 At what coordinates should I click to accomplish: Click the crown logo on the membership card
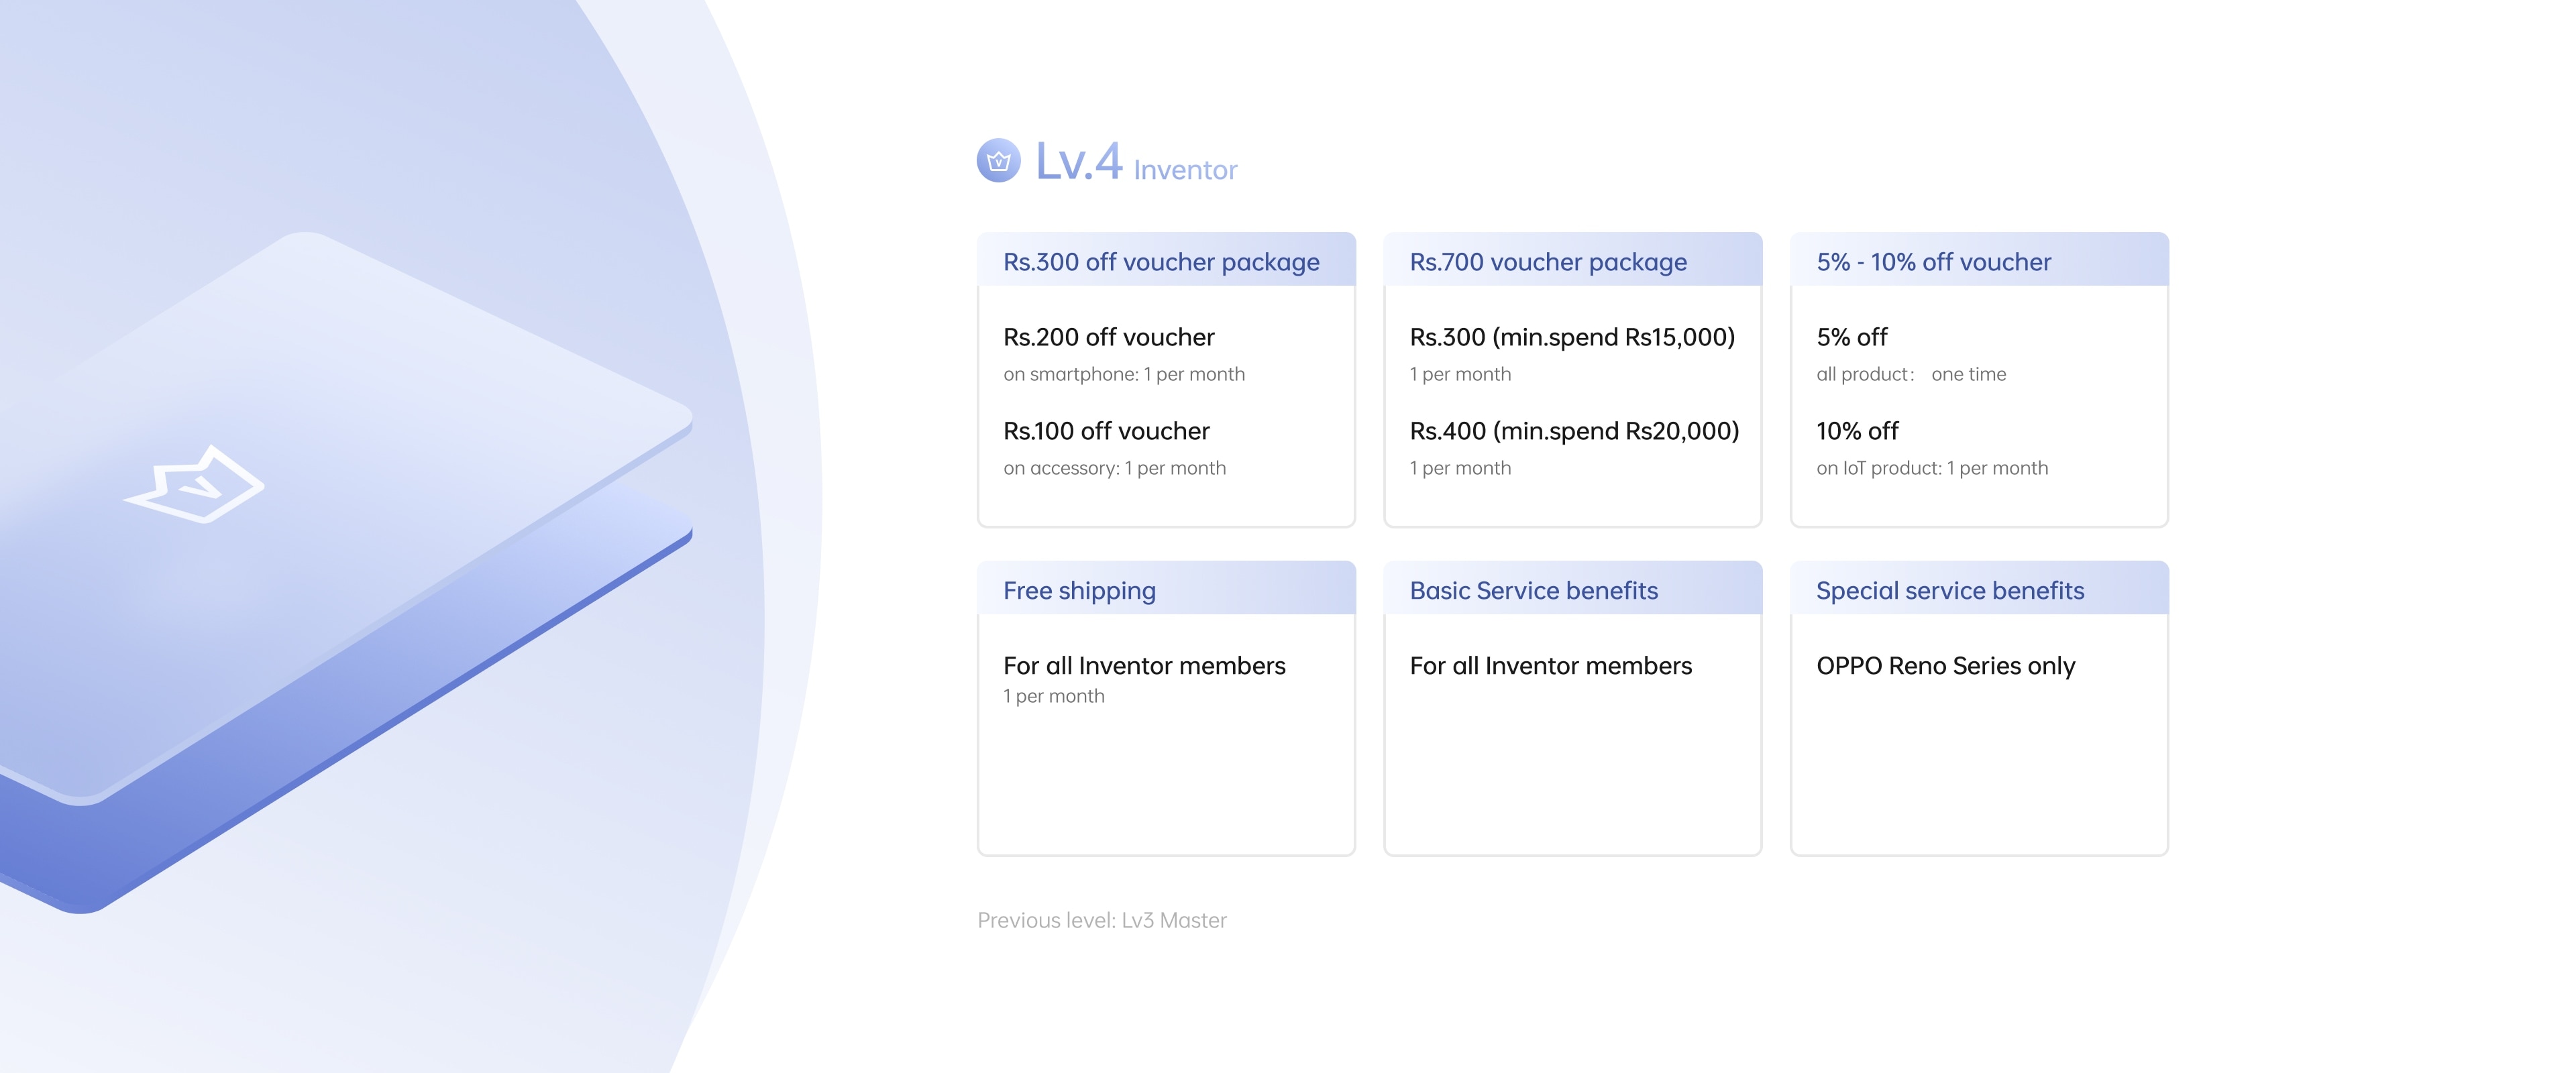click(x=194, y=485)
